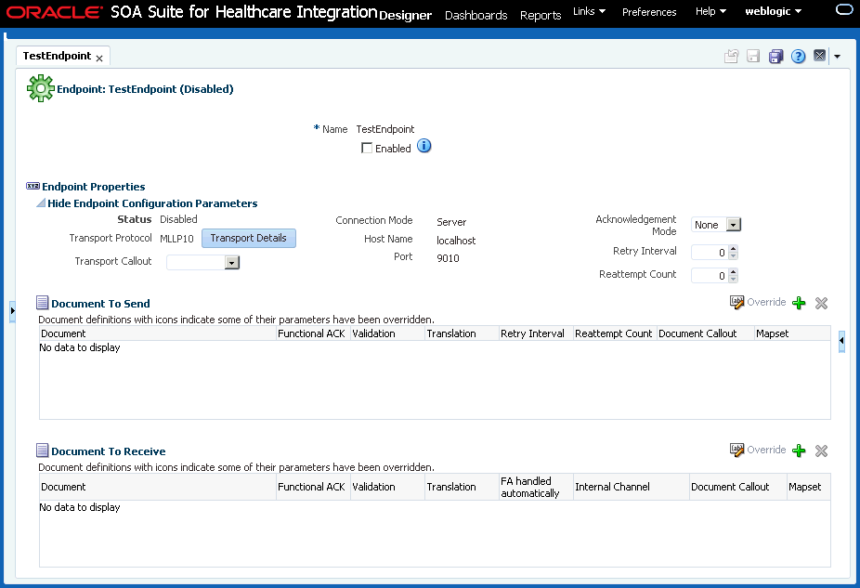Image resolution: width=860 pixels, height=588 pixels.
Task: Click the Endpoint Properties section icon
Action: tap(33, 186)
